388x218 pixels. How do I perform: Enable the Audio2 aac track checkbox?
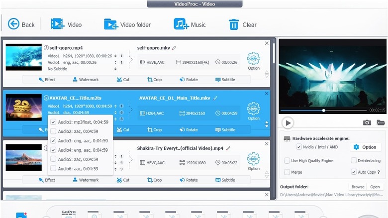click(x=53, y=131)
